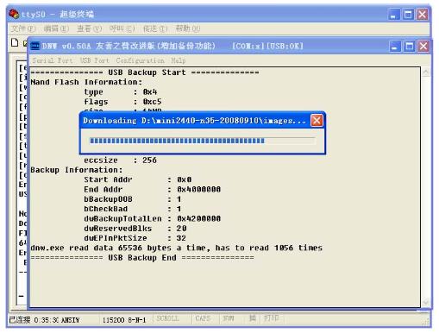Click the download progress bar
This screenshot has width=439, height=333.
(x=203, y=141)
